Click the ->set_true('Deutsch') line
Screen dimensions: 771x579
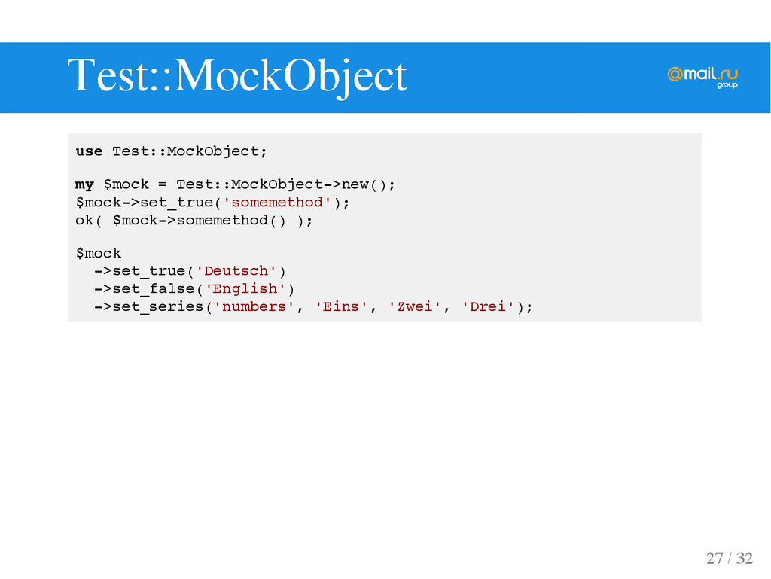190,271
